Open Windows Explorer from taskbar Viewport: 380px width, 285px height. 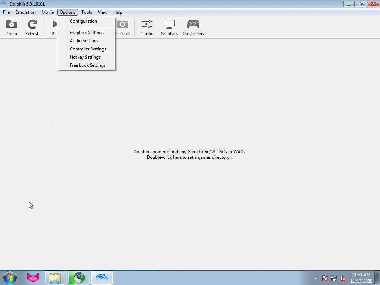click(x=55, y=278)
